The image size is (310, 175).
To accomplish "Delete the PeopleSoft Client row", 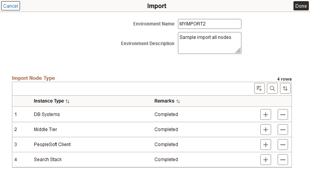I will (283, 145).
